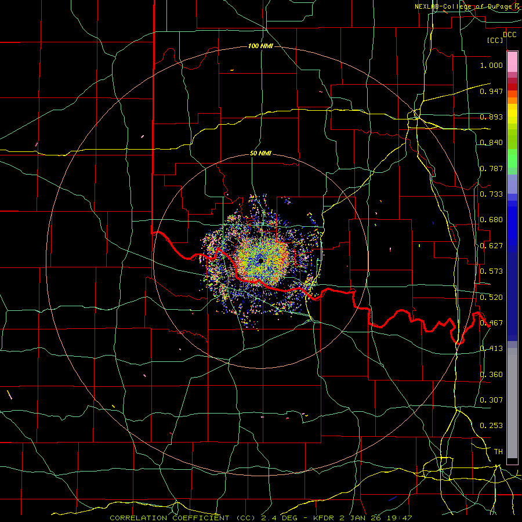Image resolution: width=522 pixels, height=522 pixels.
Task: Click the yellow band of the color bar
Action: (x=512, y=114)
